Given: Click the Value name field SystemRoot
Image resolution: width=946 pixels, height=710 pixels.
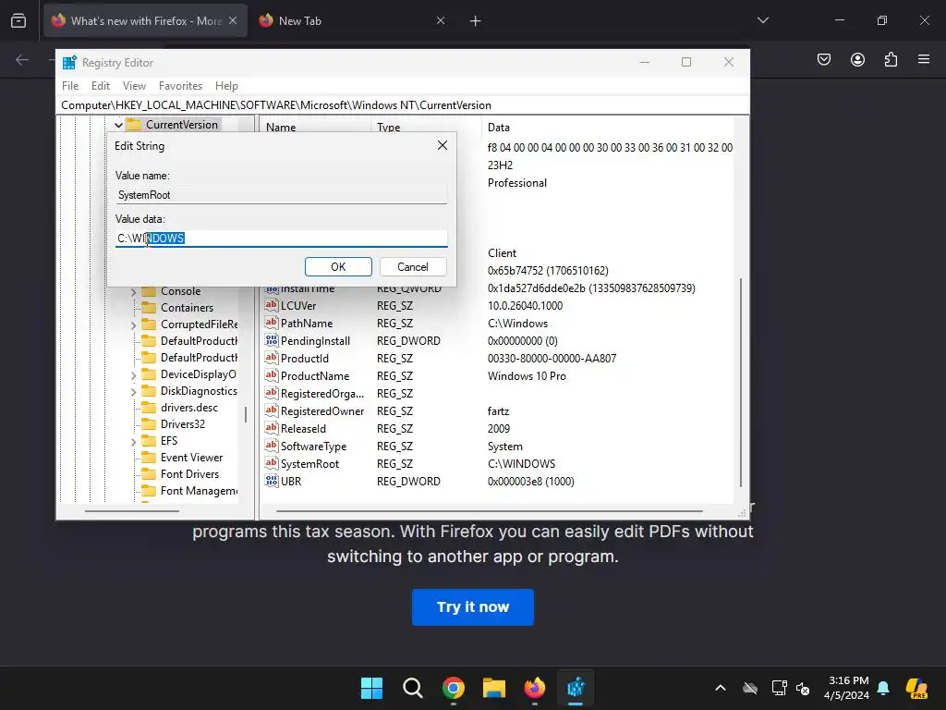Looking at the screenshot, I should tap(281, 195).
